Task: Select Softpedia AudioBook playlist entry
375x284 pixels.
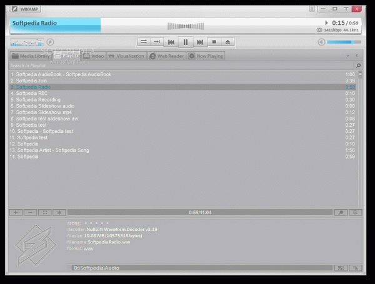Action: 182,74
